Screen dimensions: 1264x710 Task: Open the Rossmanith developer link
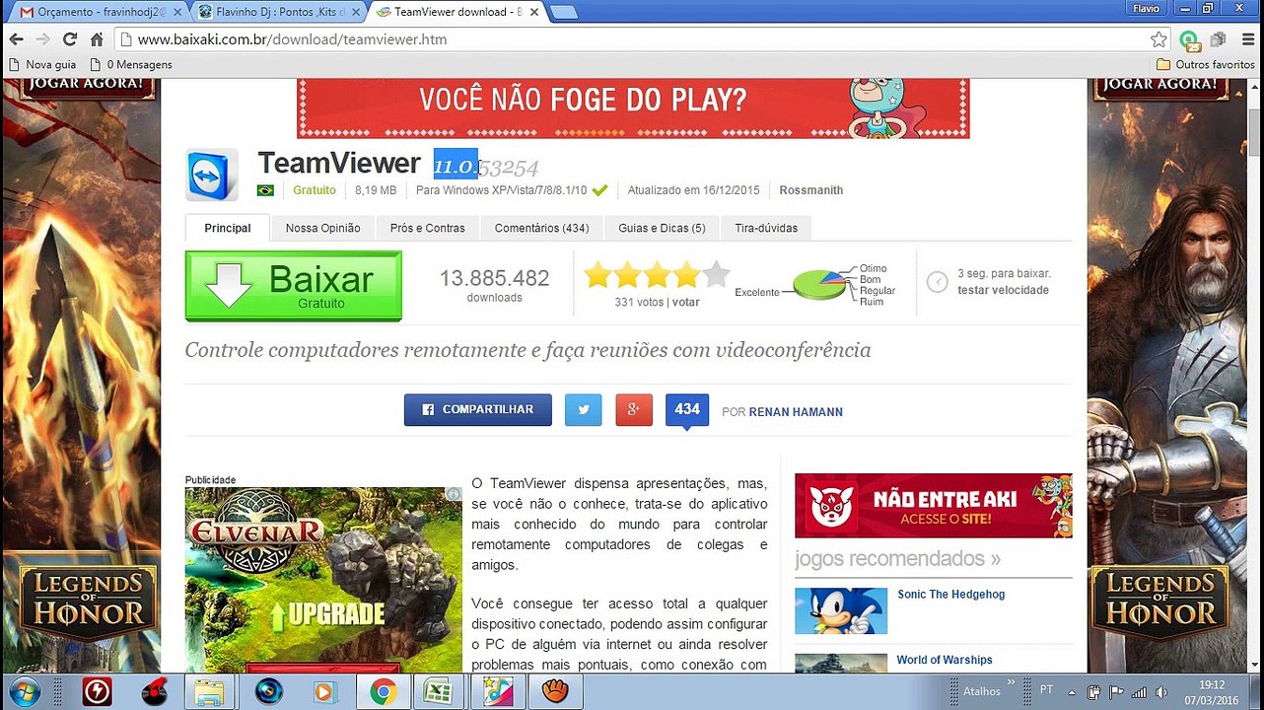810,190
